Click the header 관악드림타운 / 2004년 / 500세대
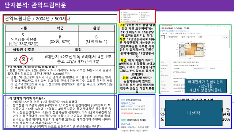 coord(37,19)
